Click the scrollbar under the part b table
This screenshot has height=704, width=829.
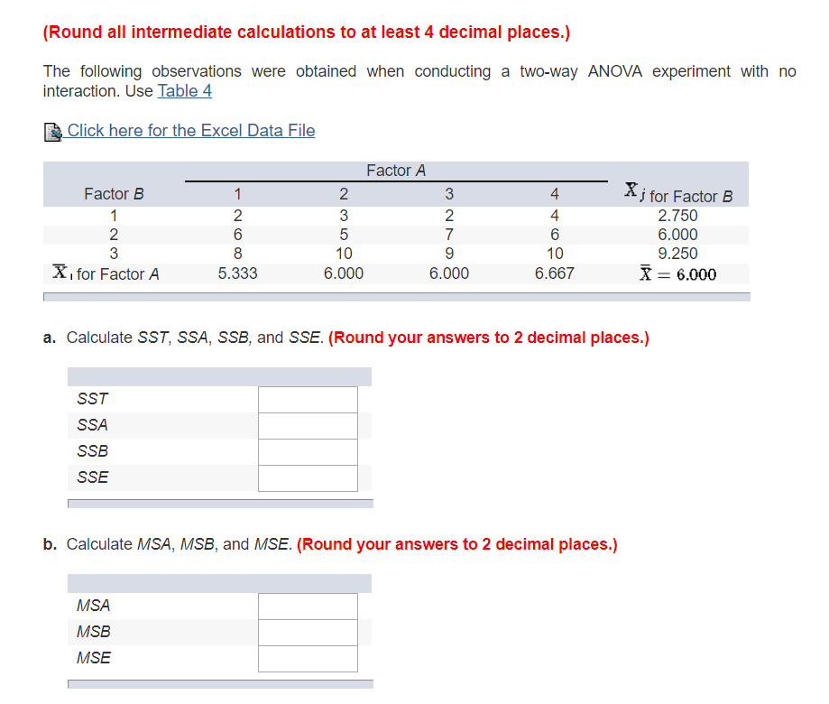tap(219, 685)
